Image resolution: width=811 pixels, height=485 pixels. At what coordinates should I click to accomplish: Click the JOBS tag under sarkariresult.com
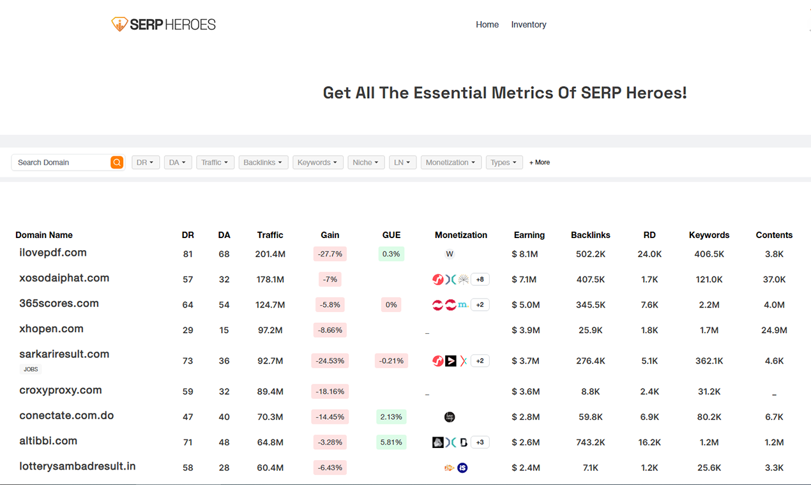31,369
